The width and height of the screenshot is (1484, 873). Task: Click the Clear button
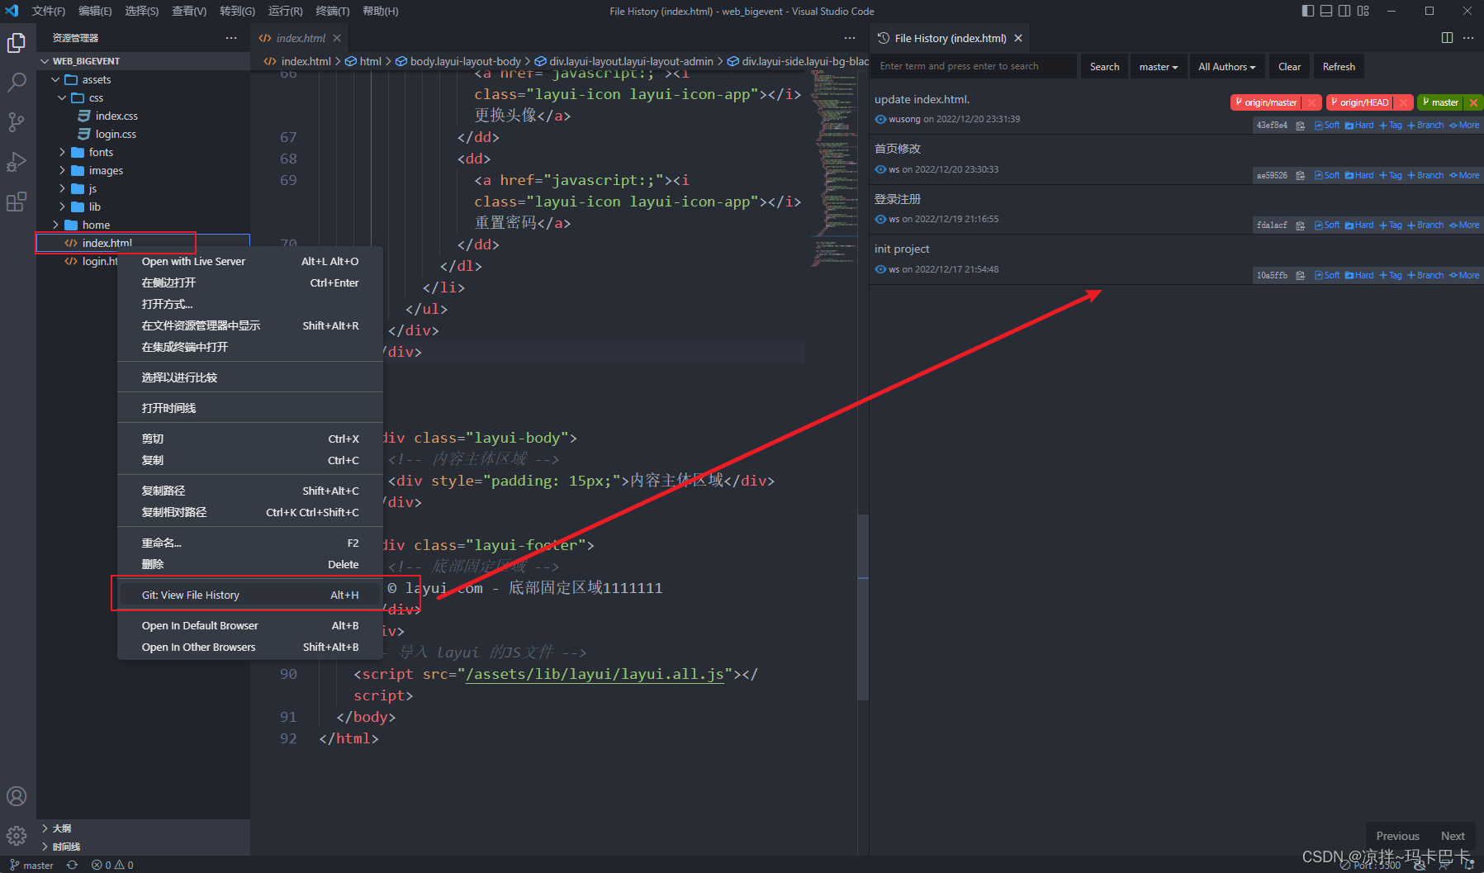pos(1289,67)
